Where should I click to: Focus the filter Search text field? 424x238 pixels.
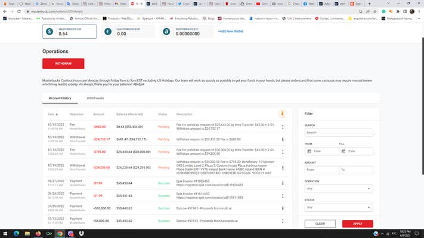click(x=339, y=133)
